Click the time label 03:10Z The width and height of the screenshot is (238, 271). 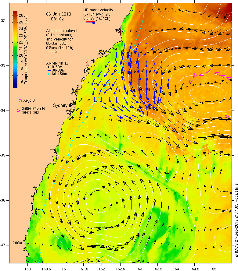click(57, 19)
